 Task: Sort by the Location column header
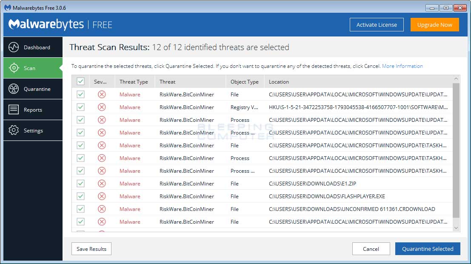[x=279, y=81]
